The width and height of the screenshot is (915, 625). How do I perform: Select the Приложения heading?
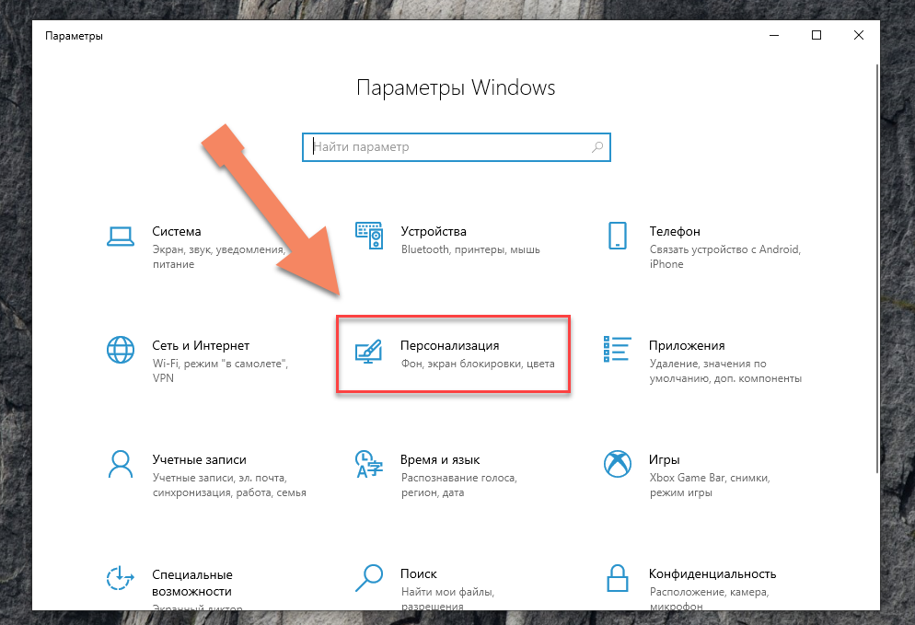[687, 345]
